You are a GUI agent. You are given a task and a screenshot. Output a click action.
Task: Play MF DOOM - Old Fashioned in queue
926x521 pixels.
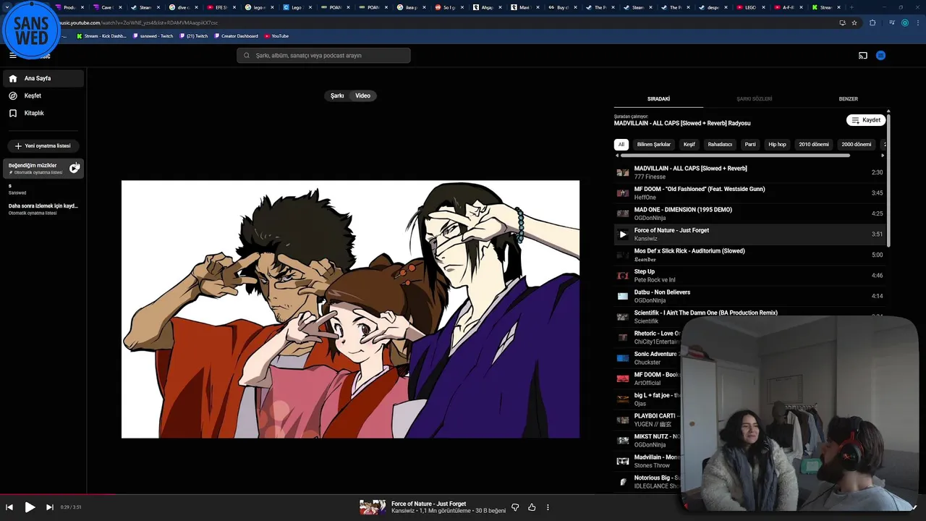[x=749, y=193]
